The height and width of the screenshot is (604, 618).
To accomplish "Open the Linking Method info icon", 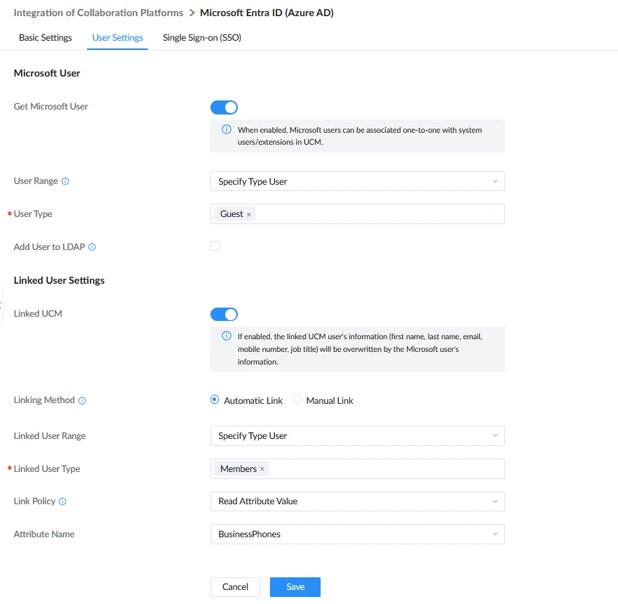I will (x=82, y=401).
